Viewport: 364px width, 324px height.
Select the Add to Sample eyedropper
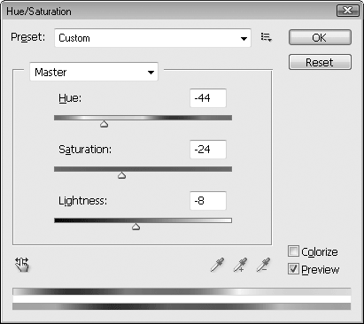coord(240,265)
